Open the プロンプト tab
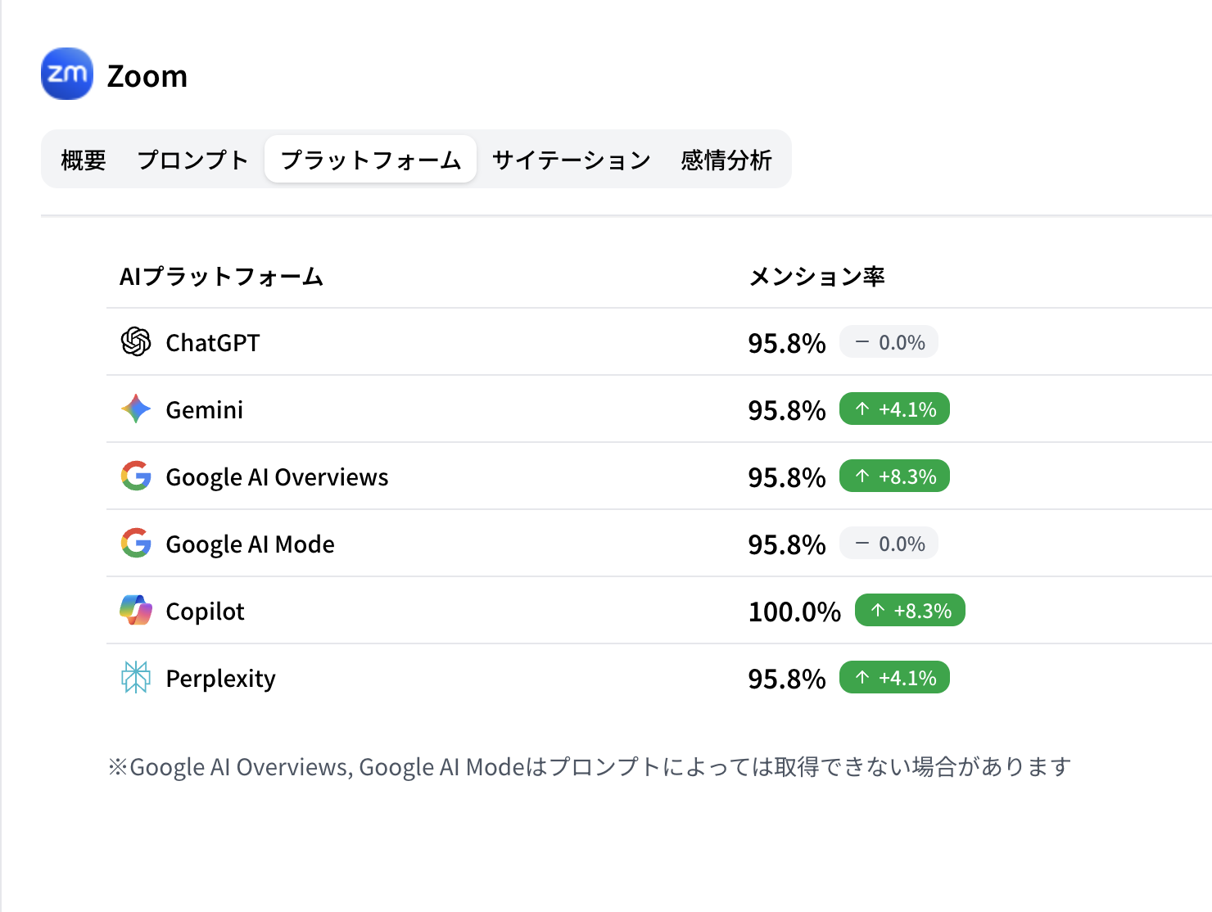The width and height of the screenshot is (1212, 912). (x=192, y=160)
